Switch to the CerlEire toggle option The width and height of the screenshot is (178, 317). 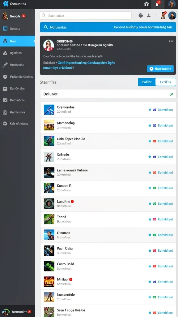[x=166, y=82]
